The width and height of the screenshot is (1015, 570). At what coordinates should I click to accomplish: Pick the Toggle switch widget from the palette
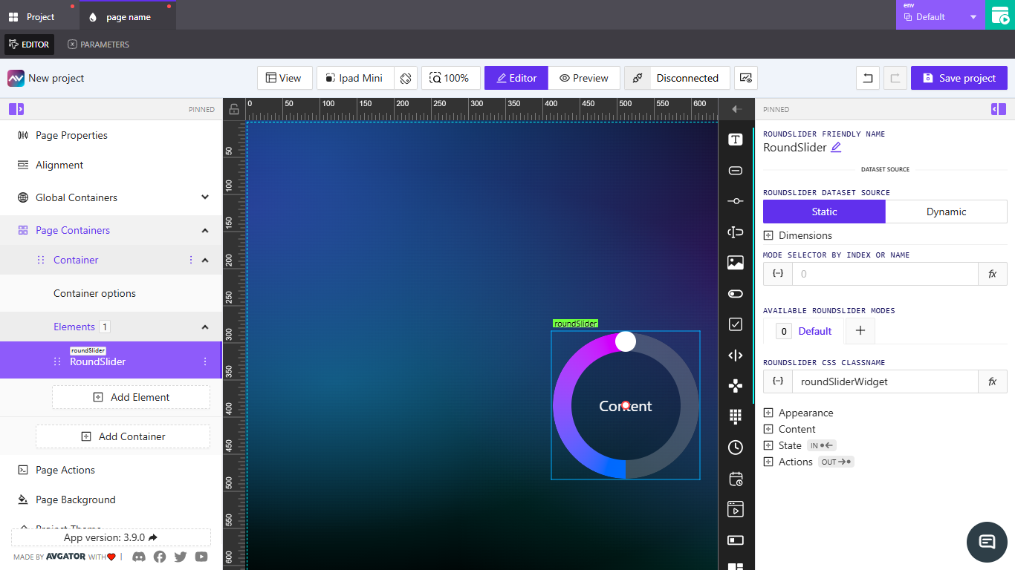736,293
